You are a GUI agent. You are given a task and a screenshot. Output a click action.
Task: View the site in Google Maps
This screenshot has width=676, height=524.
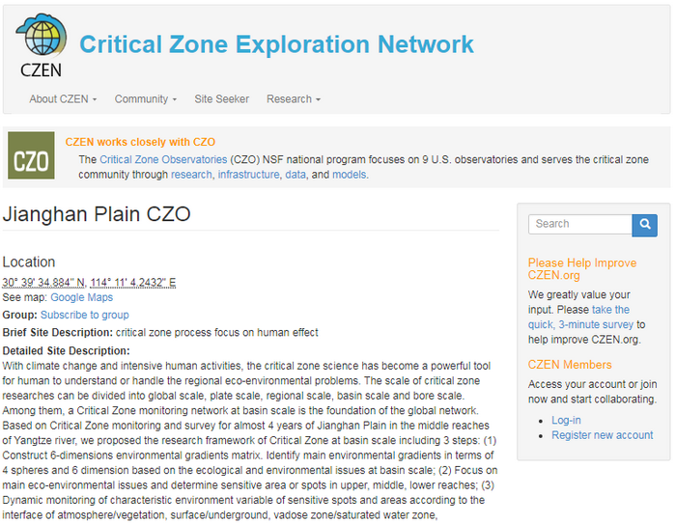coord(82,298)
